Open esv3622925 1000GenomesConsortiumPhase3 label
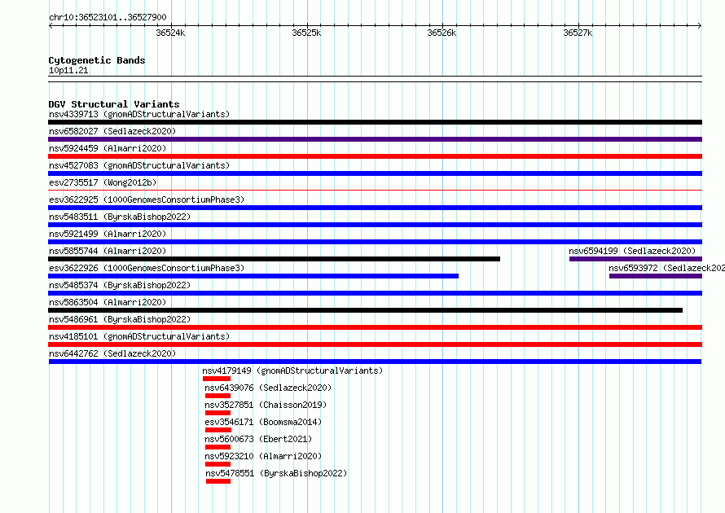725x513 pixels. coord(147,199)
